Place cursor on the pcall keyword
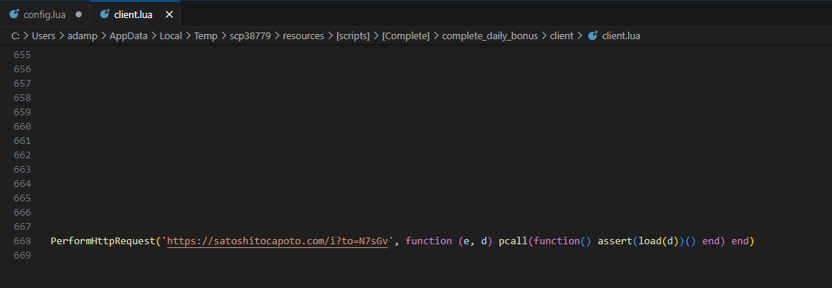832x288 pixels. [x=513, y=241]
